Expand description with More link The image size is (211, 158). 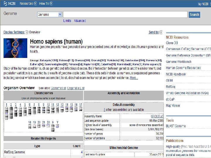tap(134, 78)
